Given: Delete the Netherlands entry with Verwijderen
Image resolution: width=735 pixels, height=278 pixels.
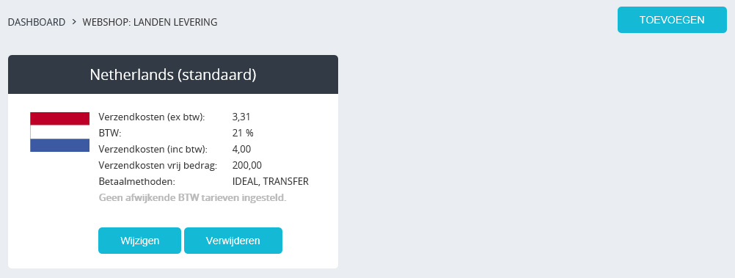Looking at the screenshot, I should click(233, 241).
